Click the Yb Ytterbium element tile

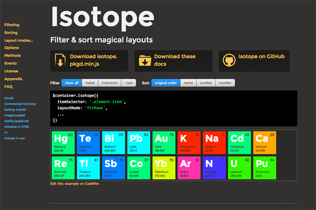click(164, 168)
